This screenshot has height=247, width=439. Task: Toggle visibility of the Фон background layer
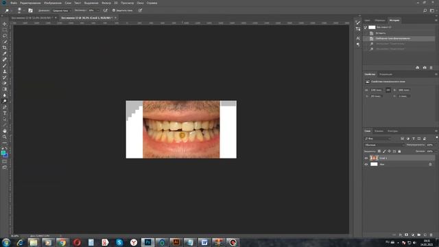[366, 165]
